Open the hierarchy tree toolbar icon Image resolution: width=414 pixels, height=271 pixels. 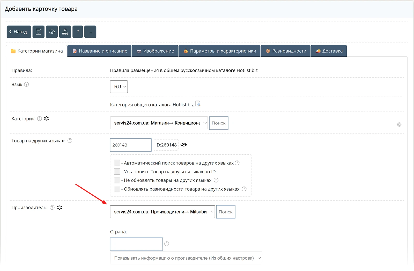click(65, 32)
